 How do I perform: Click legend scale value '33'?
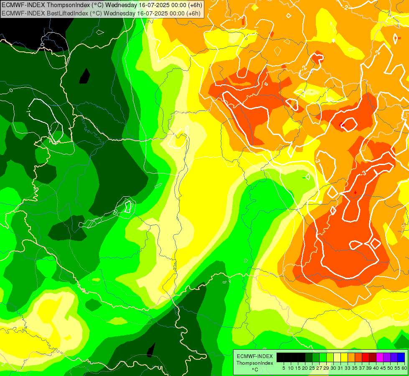(x=348, y=368)
